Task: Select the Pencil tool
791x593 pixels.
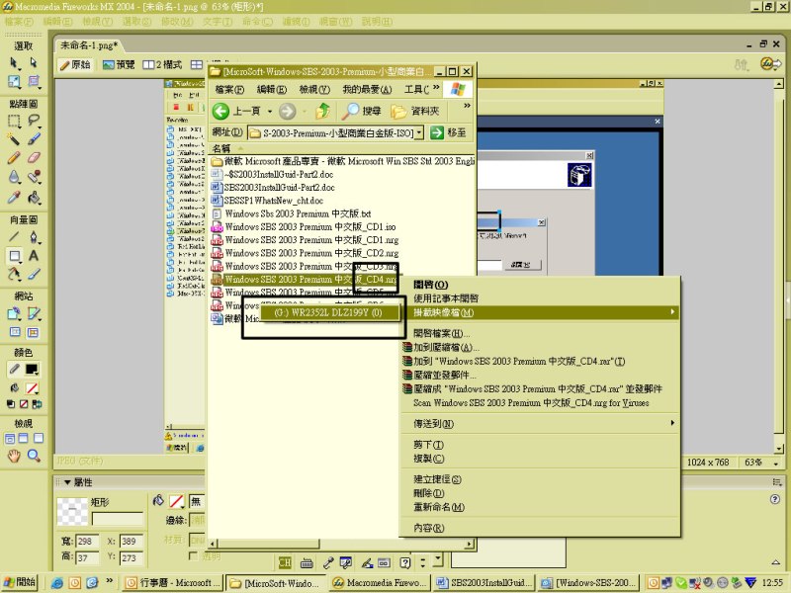Action: pos(14,158)
